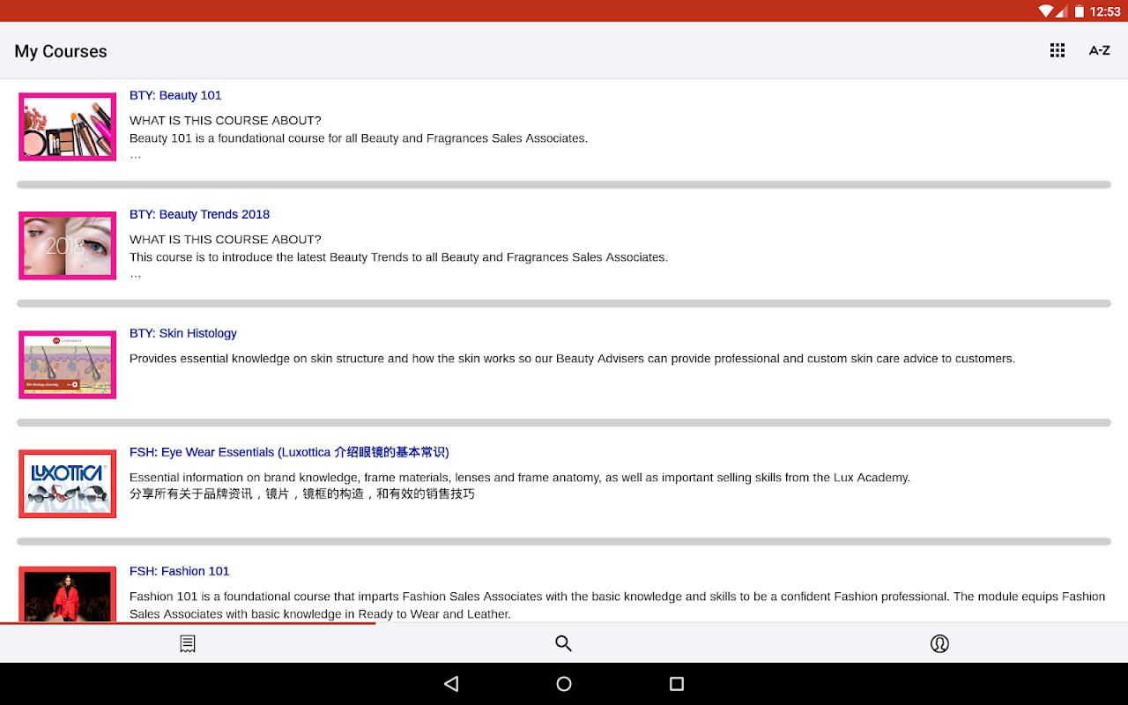1128x705 pixels.
Task: Click the progress bar under Beauty 101
Action: pyautogui.click(x=564, y=185)
